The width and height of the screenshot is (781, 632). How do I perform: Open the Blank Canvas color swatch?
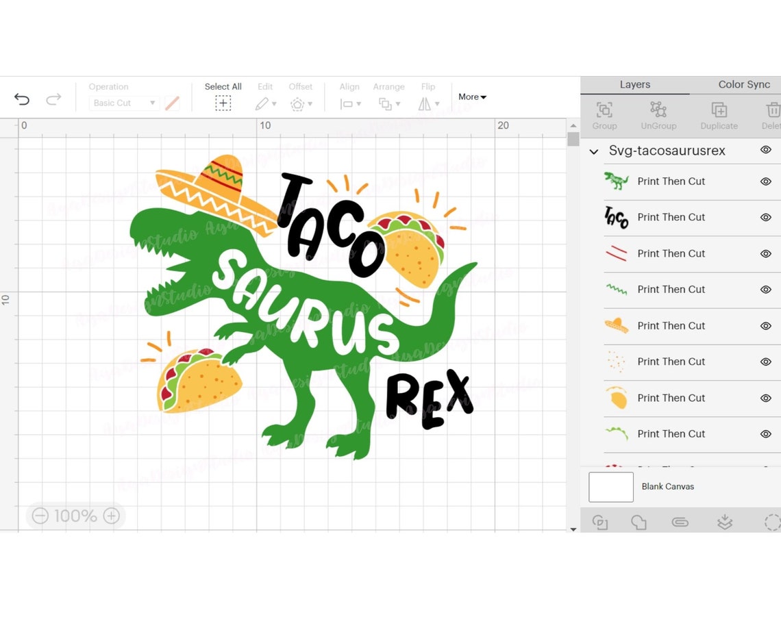610,486
